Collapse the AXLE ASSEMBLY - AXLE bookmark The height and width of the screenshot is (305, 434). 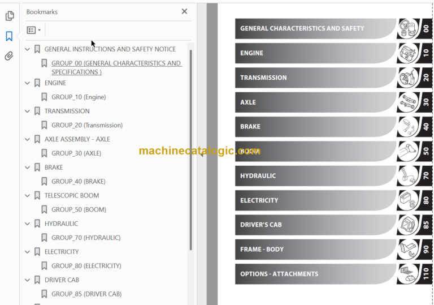coord(27,139)
